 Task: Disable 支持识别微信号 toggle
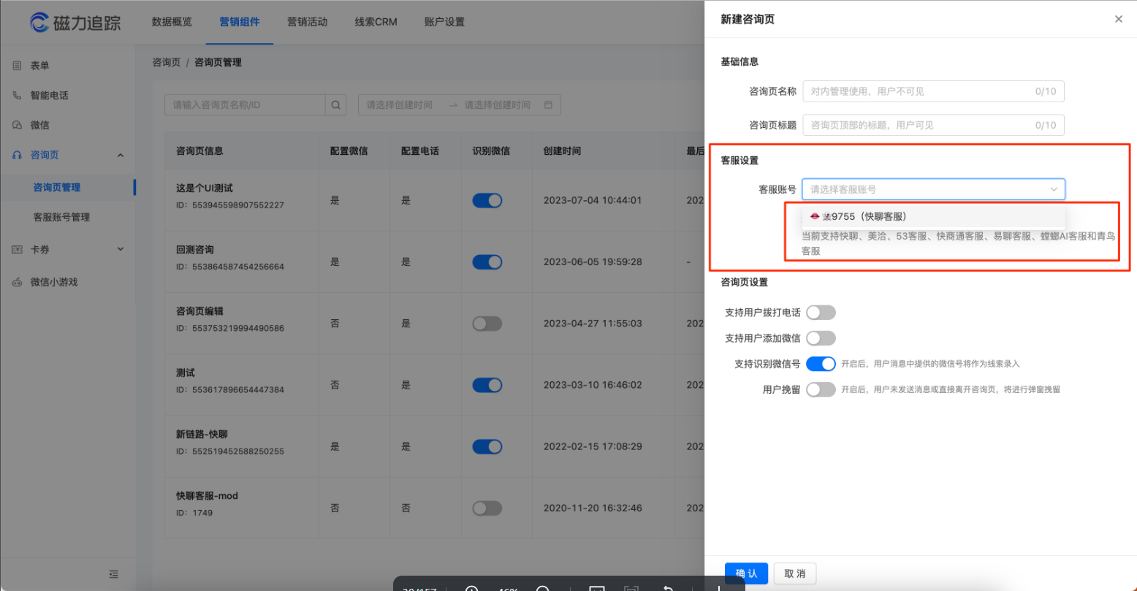point(821,363)
